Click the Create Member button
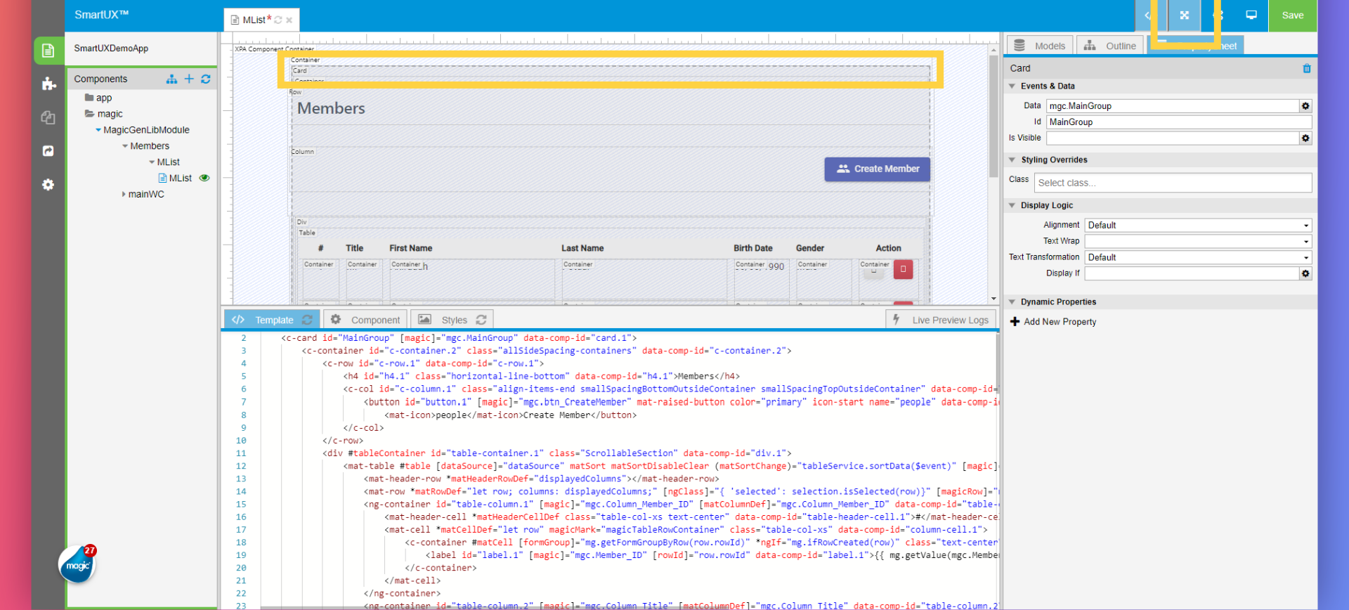 pyautogui.click(x=877, y=169)
